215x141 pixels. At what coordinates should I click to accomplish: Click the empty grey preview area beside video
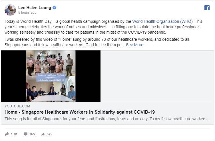157,76
